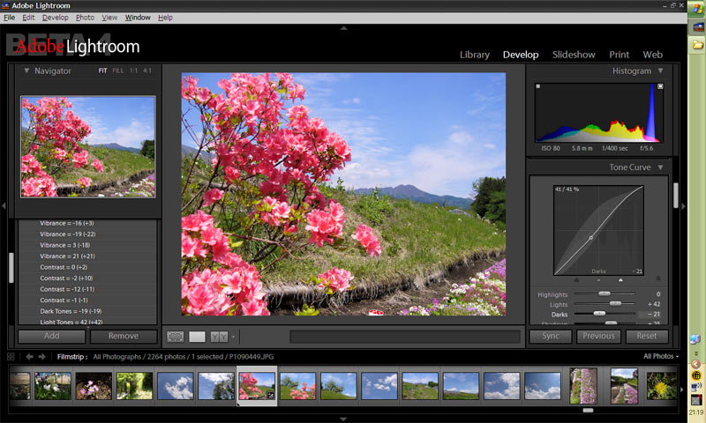
Task: Click the Add snapshot button
Action: click(52, 336)
